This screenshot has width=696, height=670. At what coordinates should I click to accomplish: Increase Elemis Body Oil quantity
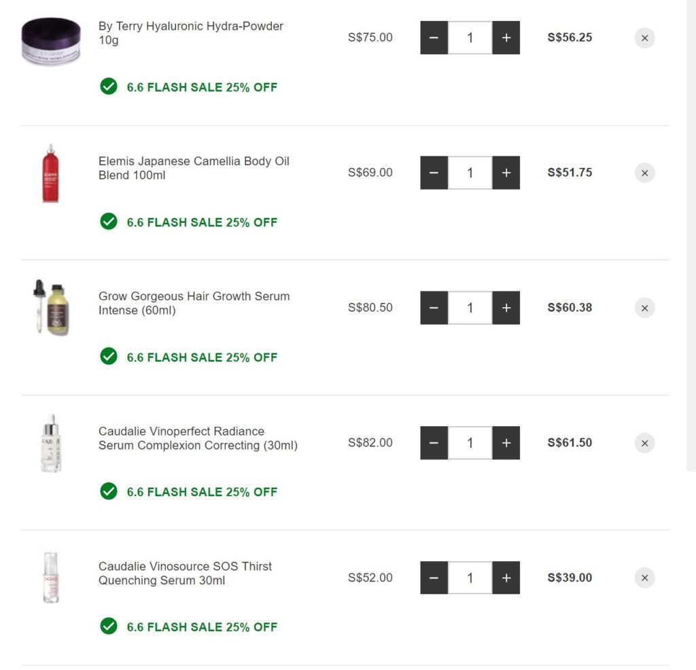(x=506, y=173)
